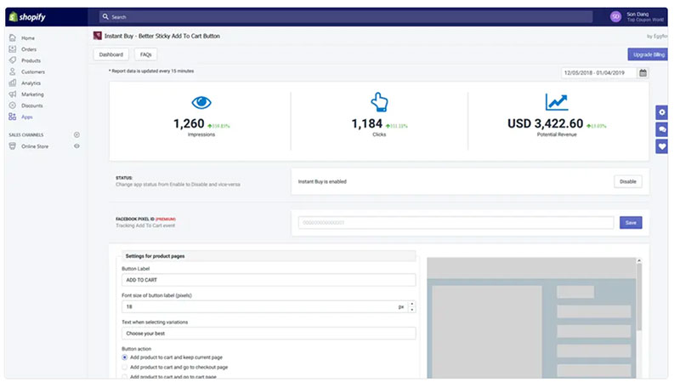This screenshot has height=388, width=680.
Task: Click the Upgrade Billing button
Action: coord(648,54)
